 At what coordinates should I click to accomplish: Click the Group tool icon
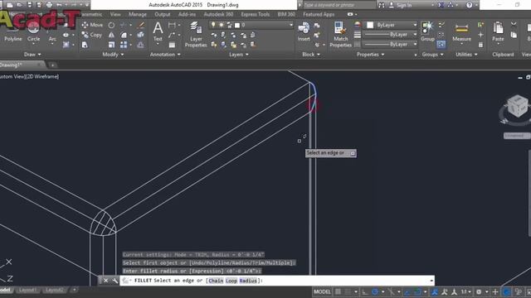point(427,31)
